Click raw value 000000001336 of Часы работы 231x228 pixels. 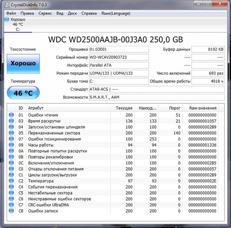[202, 145]
